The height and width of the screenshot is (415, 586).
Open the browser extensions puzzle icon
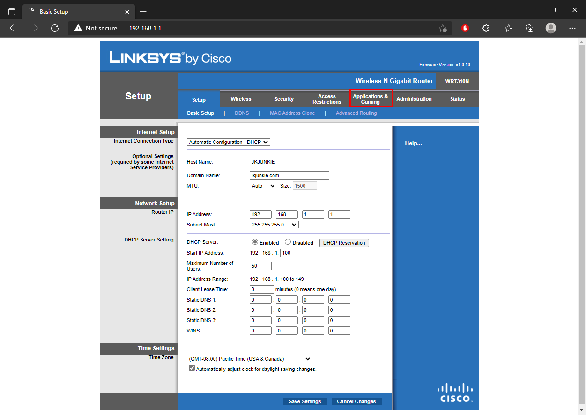click(x=486, y=28)
